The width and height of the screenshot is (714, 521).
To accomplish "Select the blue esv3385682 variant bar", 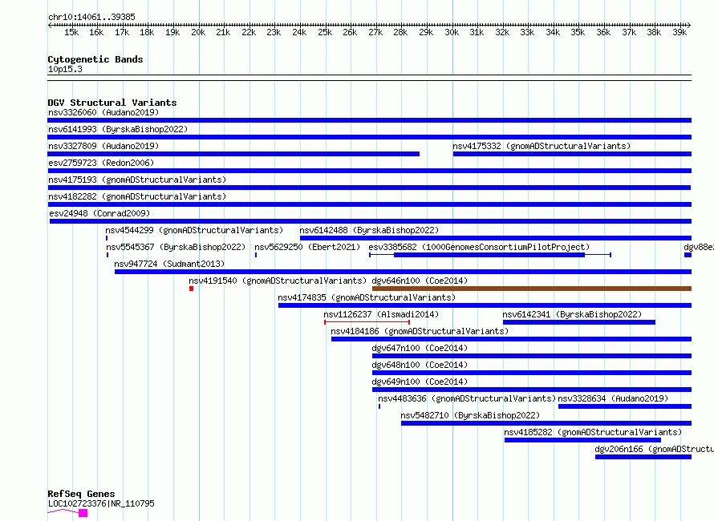I will (489, 255).
